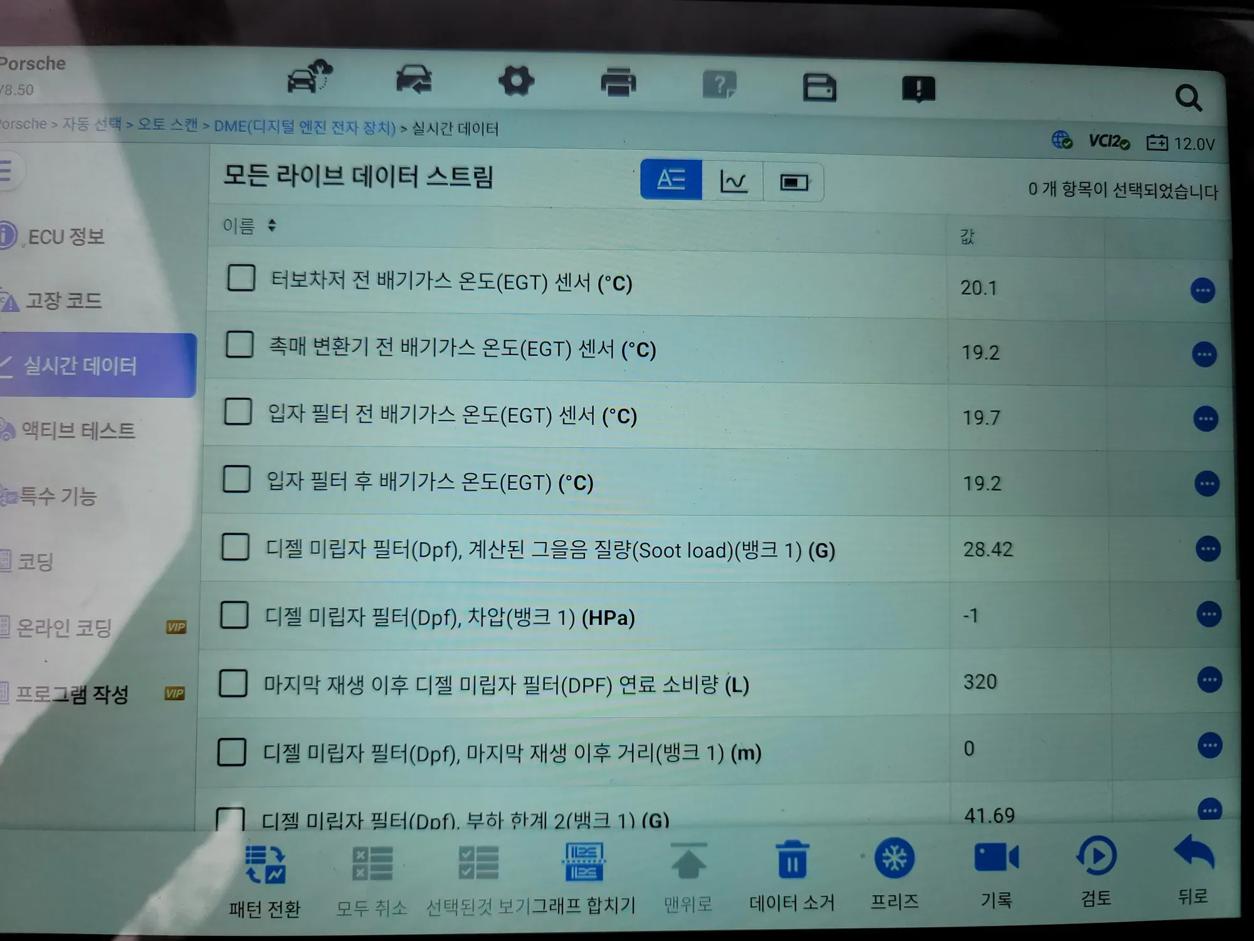Check Soot load 그을음 질량 checkbox
The width and height of the screenshot is (1254, 941).
(236, 546)
